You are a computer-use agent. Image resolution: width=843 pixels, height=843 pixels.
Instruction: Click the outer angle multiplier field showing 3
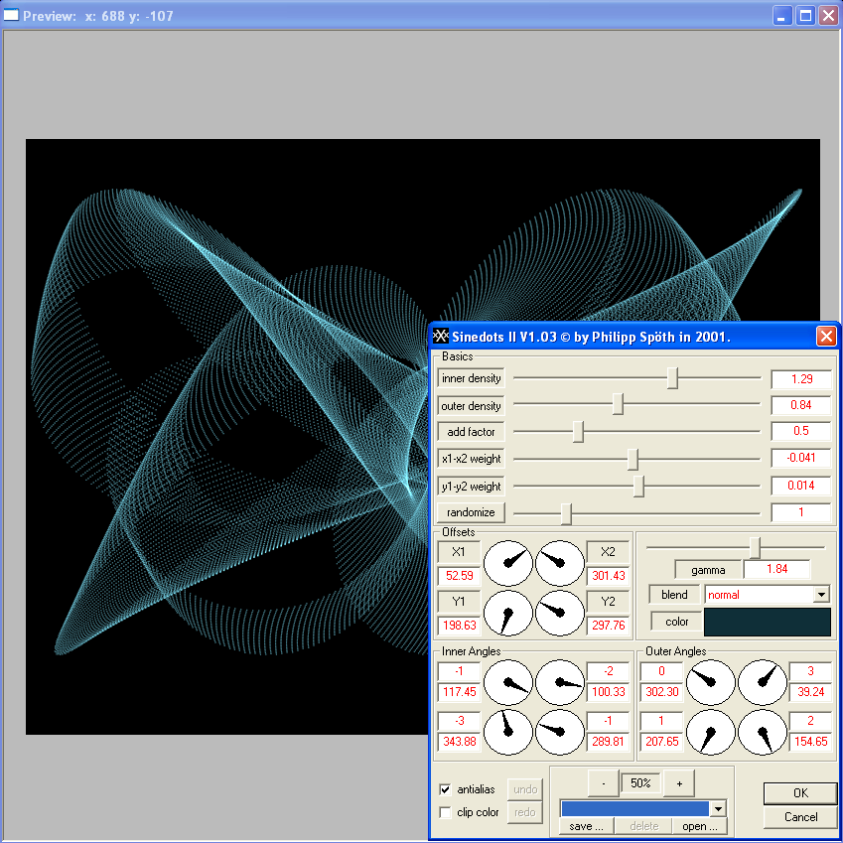(810, 671)
